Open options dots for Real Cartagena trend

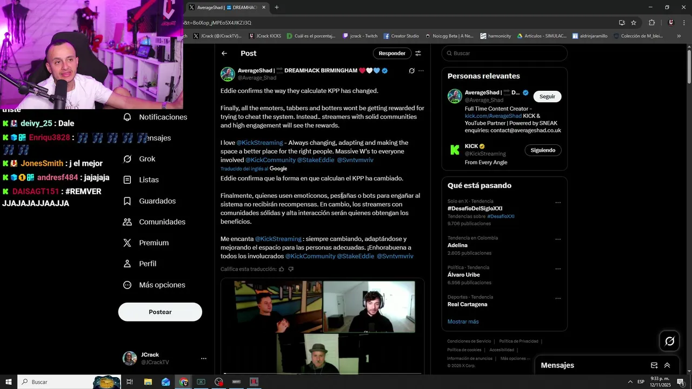point(558,299)
